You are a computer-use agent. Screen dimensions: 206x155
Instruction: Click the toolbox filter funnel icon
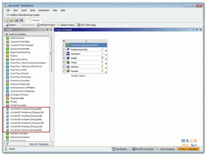7,144
